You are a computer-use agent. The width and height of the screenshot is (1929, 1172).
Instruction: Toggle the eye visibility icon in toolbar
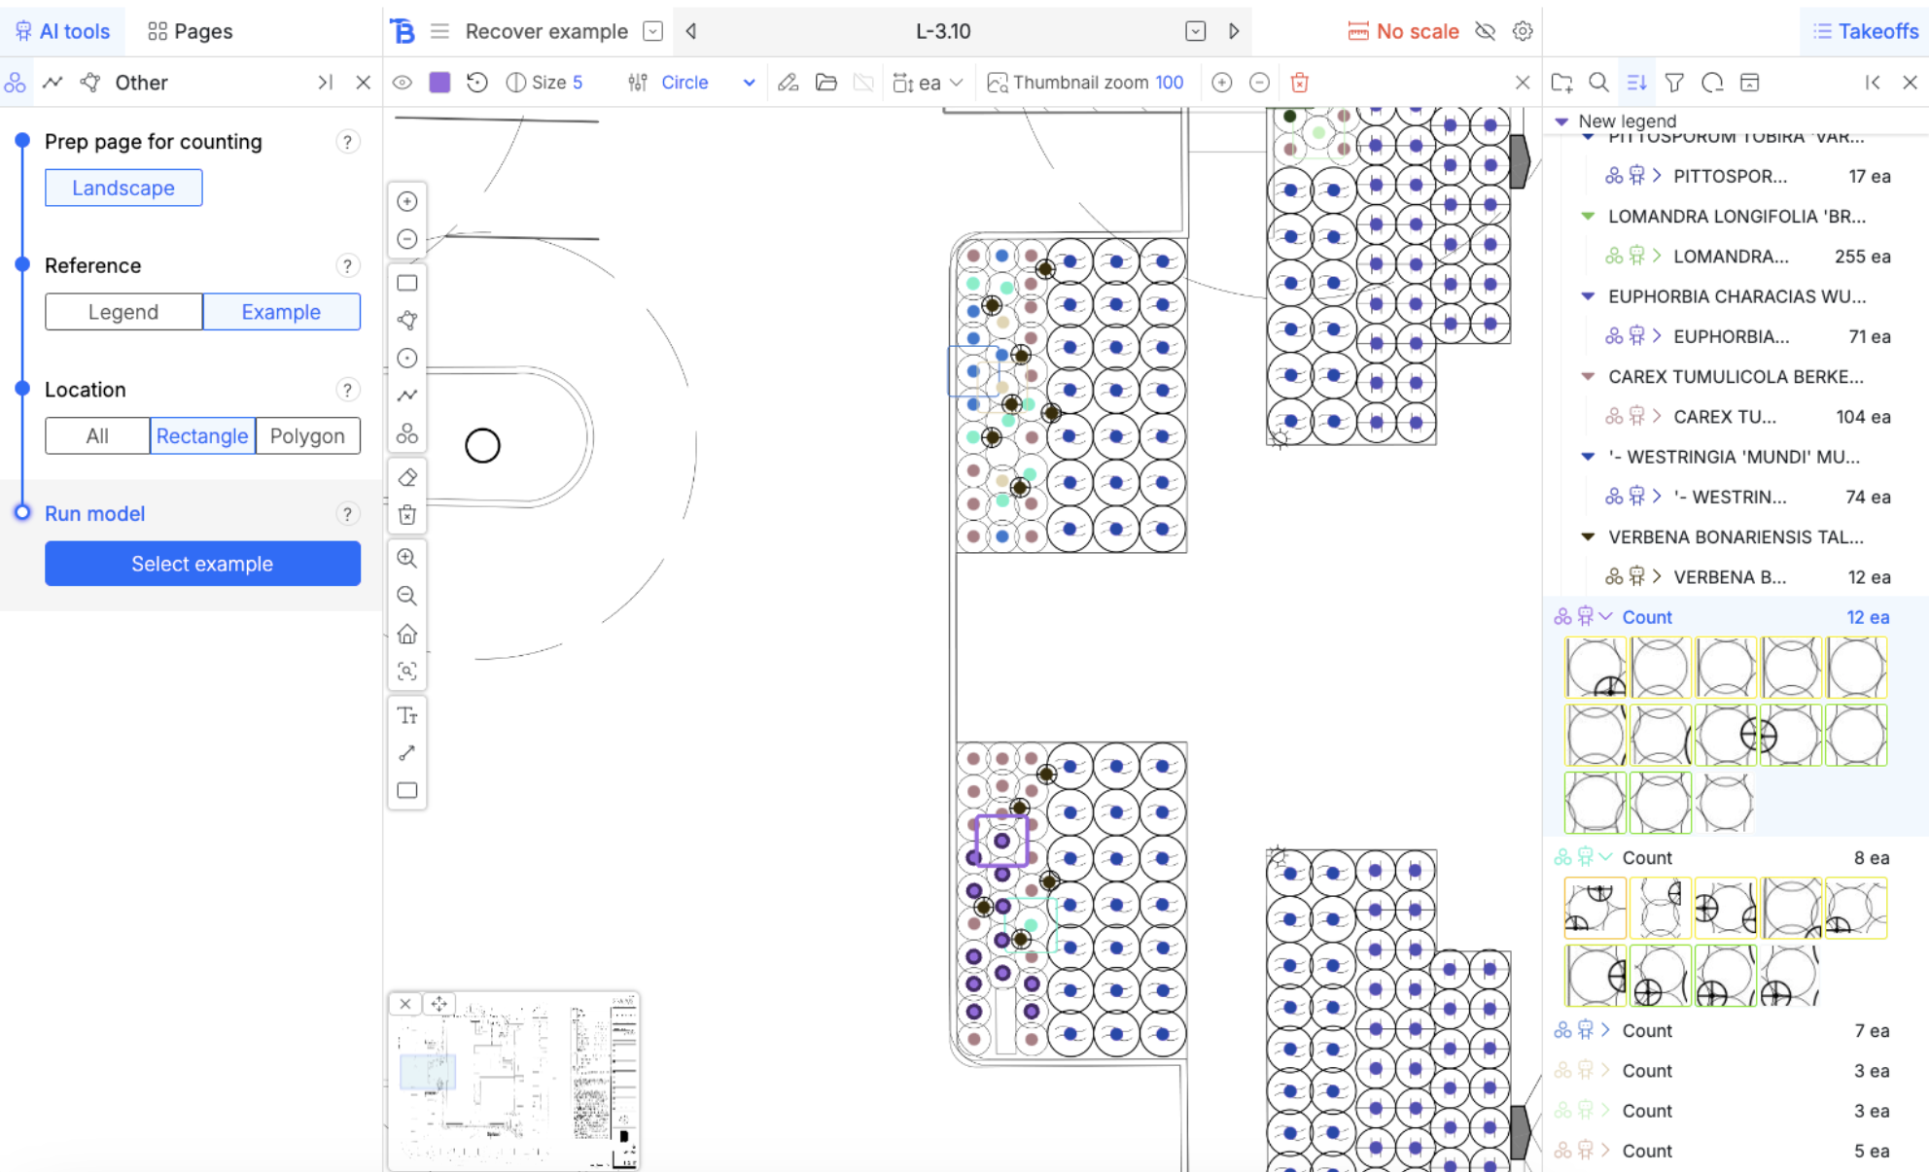click(x=403, y=83)
